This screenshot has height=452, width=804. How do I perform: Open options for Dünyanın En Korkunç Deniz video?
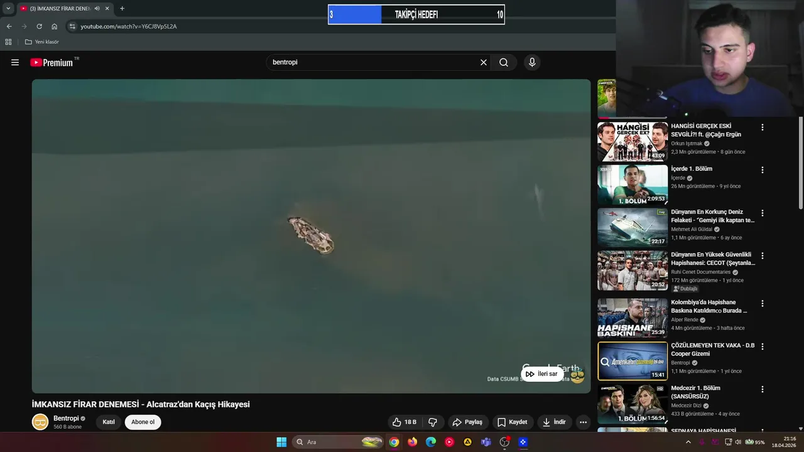click(x=763, y=213)
